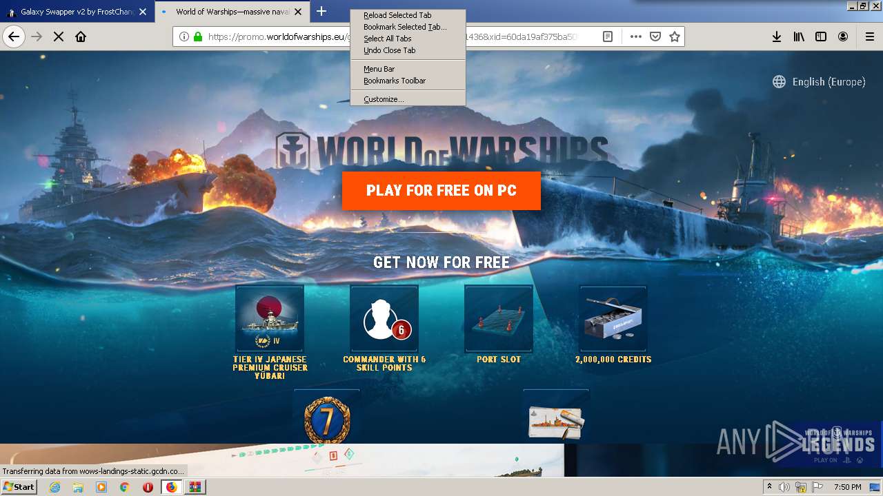Stop loading the page
The image size is (883, 496).
click(59, 37)
